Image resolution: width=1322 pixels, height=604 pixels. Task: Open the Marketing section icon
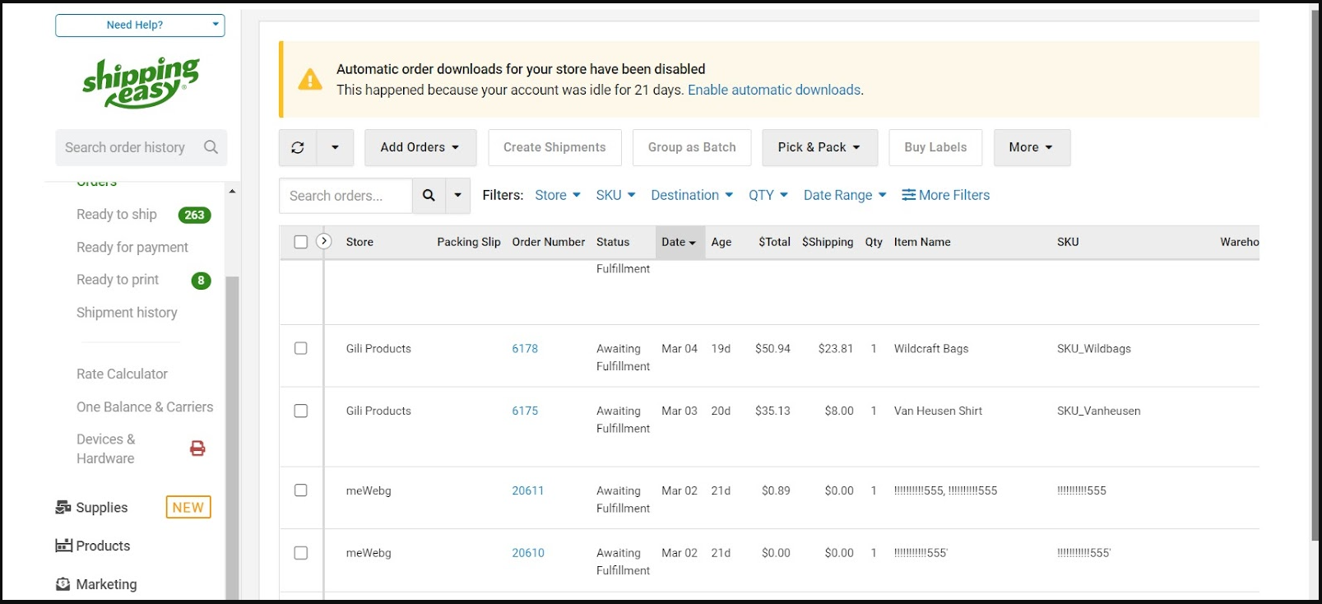click(x=63, y=584)
